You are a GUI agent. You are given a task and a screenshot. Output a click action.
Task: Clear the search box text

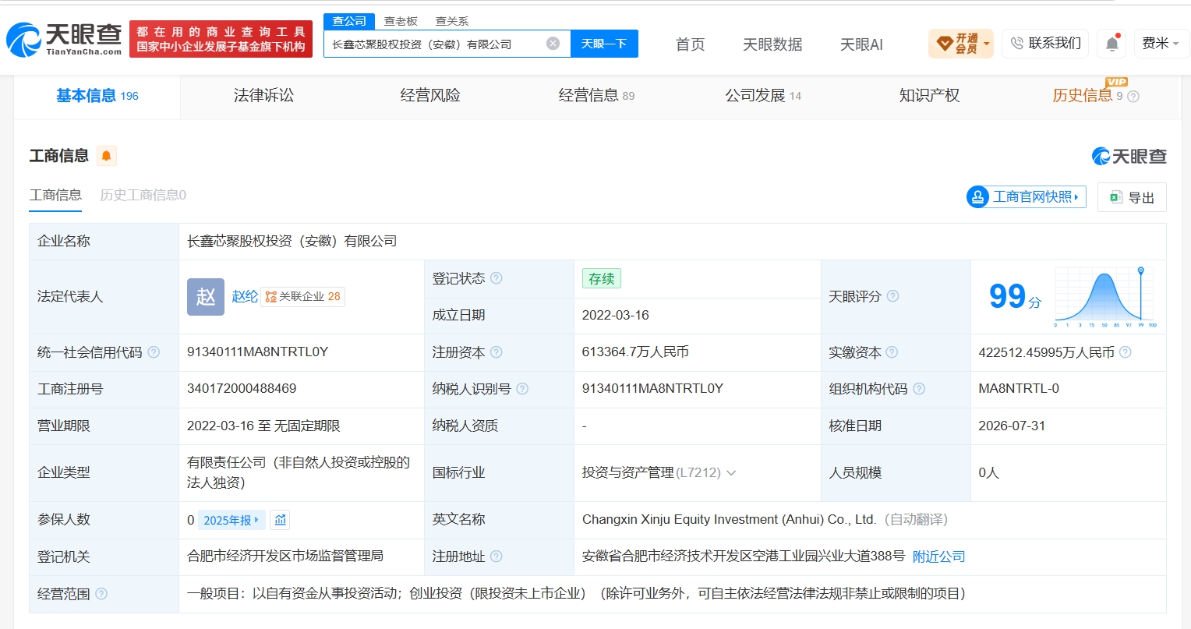[553, 44]
